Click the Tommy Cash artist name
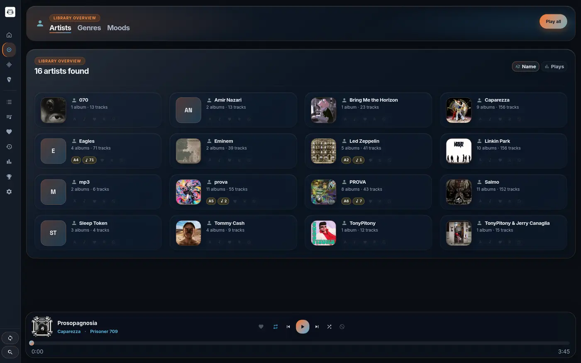581x363 pixels. [229, 223]
